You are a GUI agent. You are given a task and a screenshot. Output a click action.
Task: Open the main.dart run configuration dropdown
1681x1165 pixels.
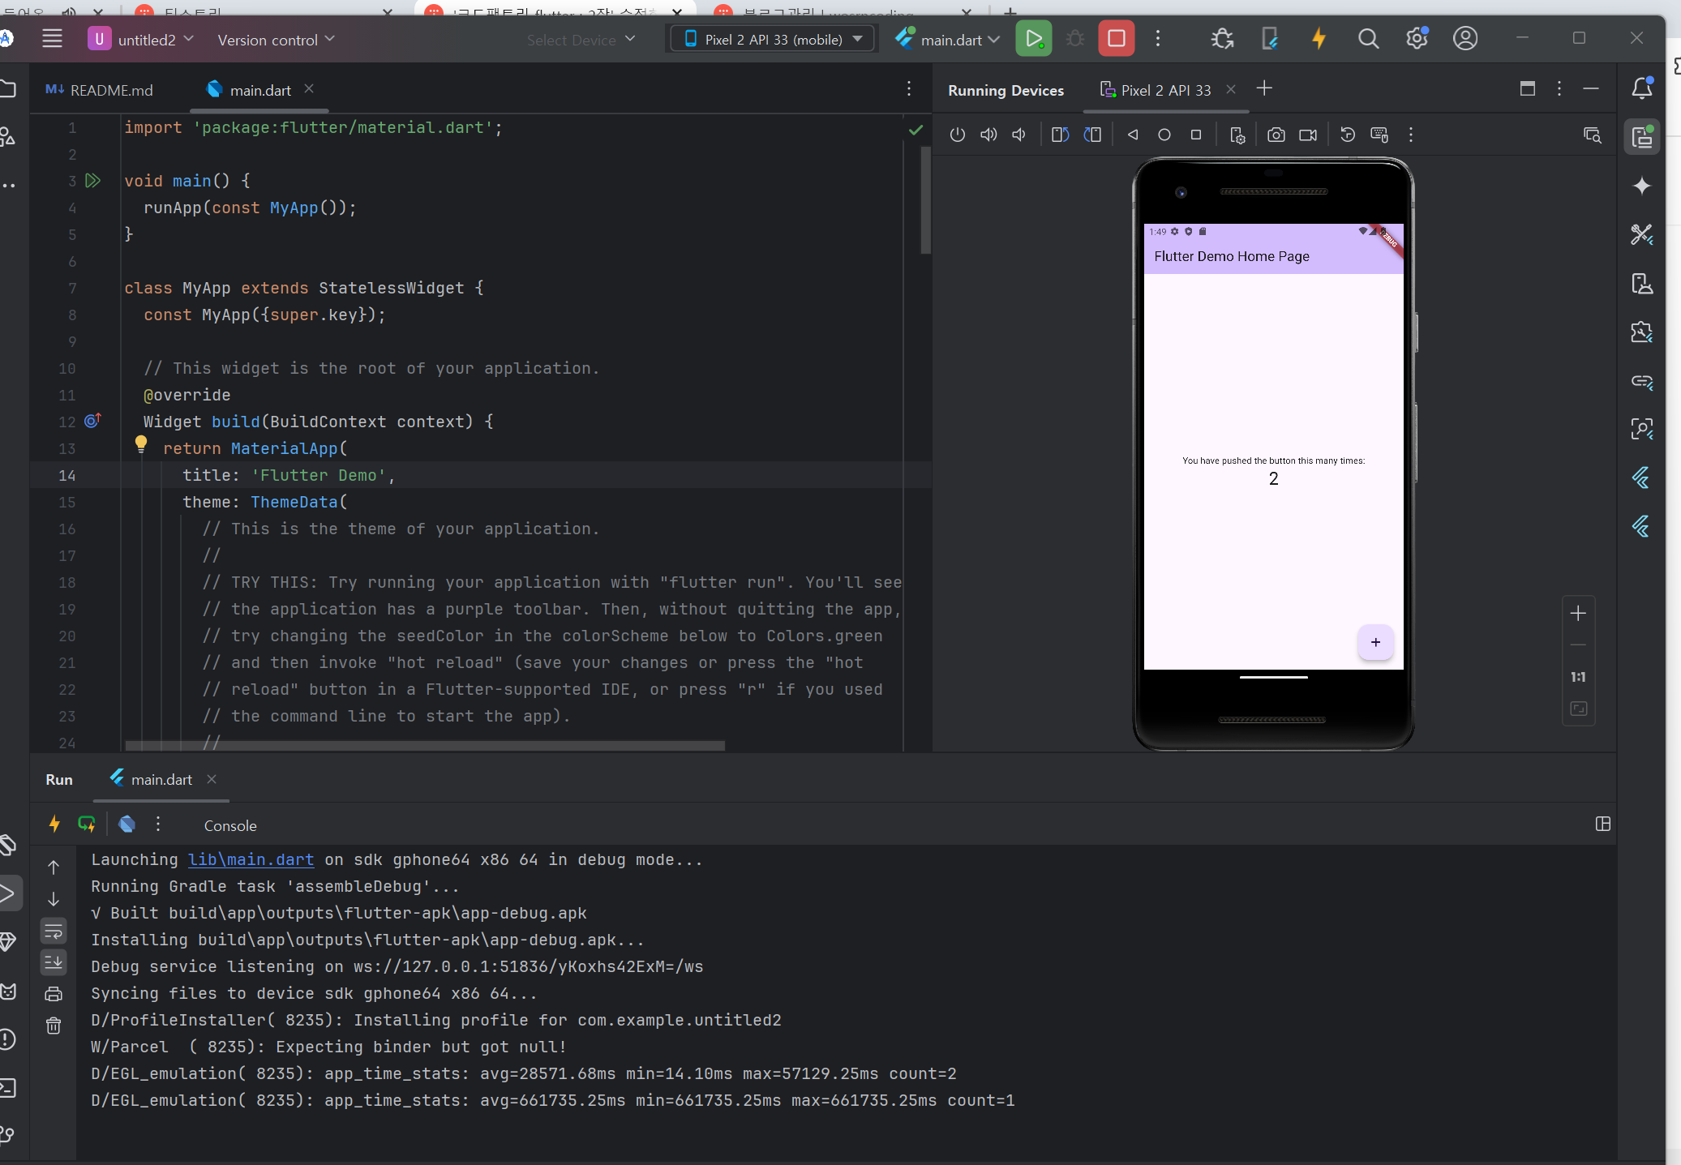click(949, 40)
